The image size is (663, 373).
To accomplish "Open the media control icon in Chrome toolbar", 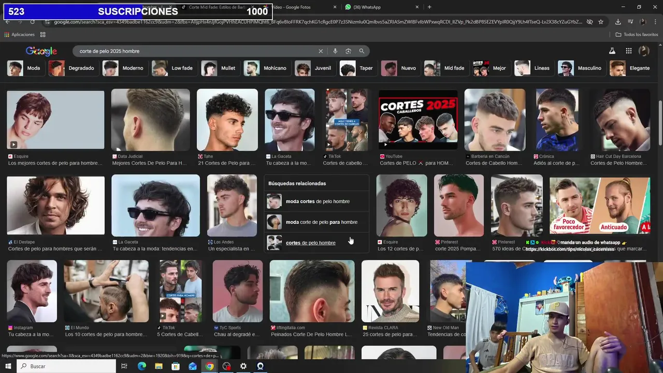I will point(630,22).
